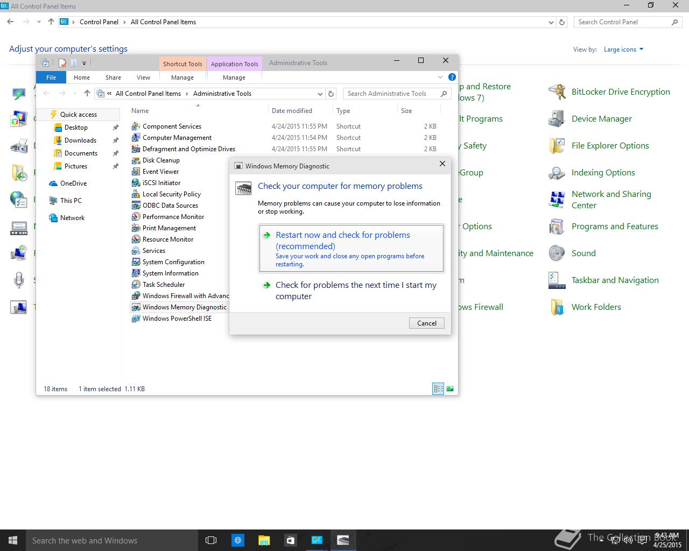Open OneDrive in the navigation pane
This screenshot has height=551, width=689.
coord(73,183)
